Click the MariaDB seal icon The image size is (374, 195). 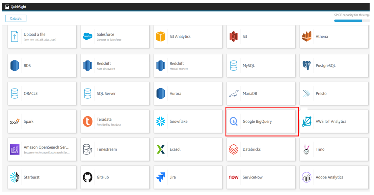(x=234, y=94)
